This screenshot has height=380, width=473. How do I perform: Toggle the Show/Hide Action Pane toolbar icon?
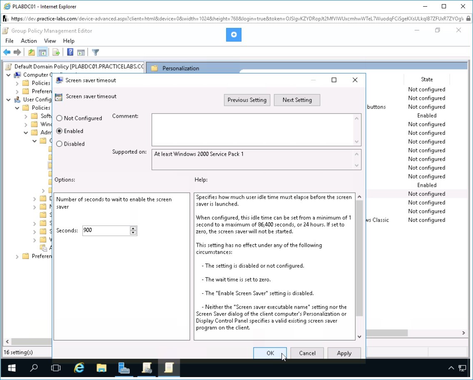(81, 52)
